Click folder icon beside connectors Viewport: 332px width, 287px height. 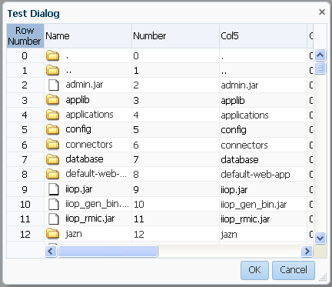point(52,145)
